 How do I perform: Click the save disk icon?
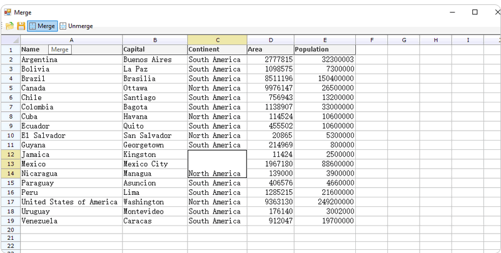21,26
